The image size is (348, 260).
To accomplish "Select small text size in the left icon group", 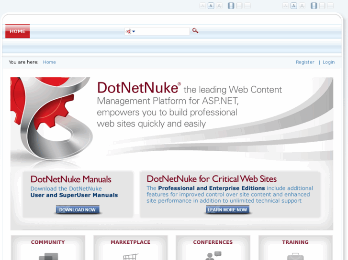I will coord(202,6).
